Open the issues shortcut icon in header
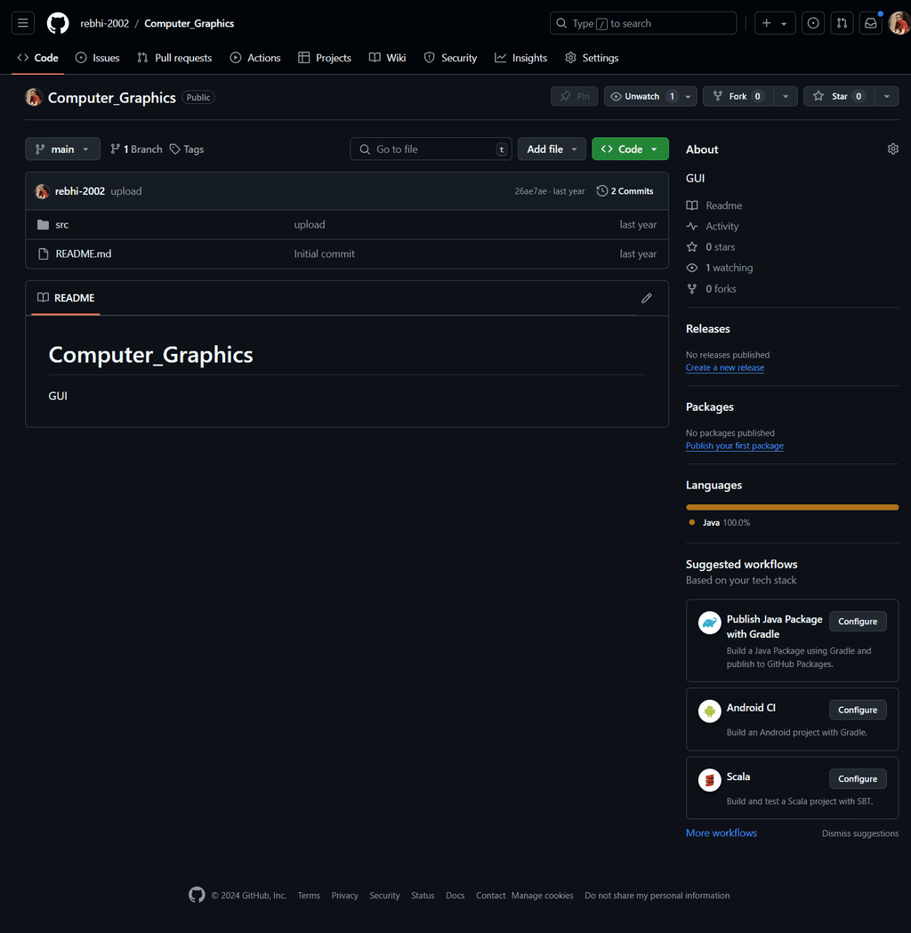 [x=813, y=23]
